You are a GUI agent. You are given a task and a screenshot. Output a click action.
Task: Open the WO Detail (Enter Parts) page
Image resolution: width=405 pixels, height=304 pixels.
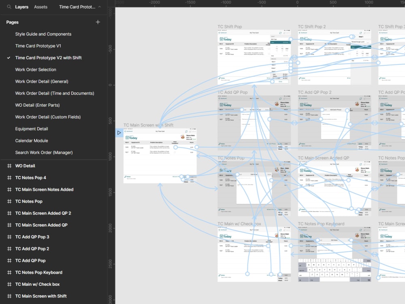37,105
